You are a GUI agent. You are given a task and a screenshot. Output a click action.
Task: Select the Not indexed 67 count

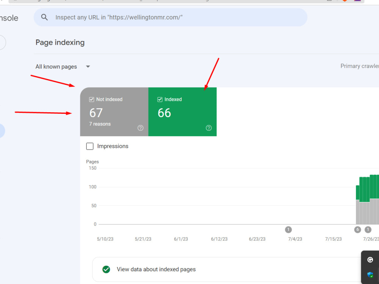pos(96,113)
